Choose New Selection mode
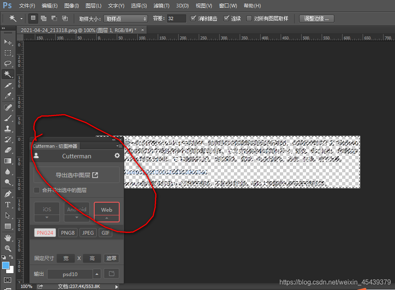The height and width of the screenshot is (290, 395). tap(33, 18)
